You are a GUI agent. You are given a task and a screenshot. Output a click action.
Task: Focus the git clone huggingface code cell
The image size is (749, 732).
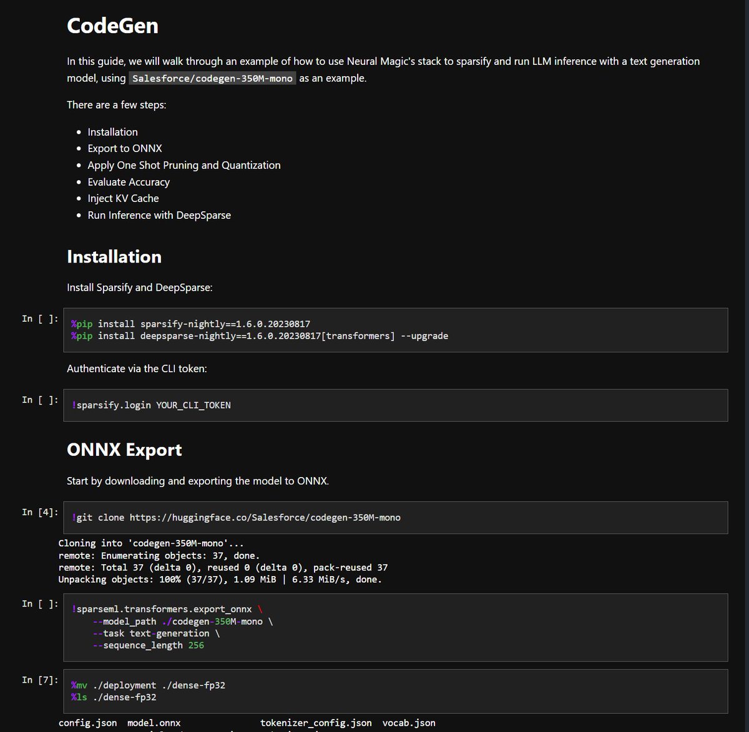(x=396, y=518)
